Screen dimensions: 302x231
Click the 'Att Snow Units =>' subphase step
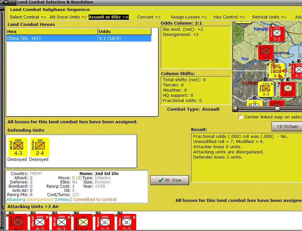[68, 17]
